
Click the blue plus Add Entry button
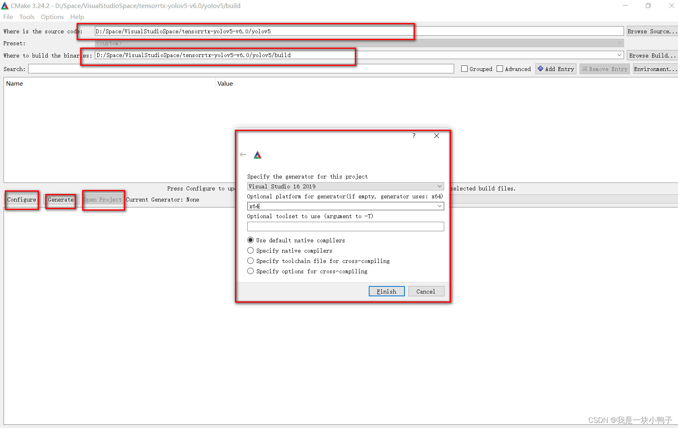pos(556,69)
